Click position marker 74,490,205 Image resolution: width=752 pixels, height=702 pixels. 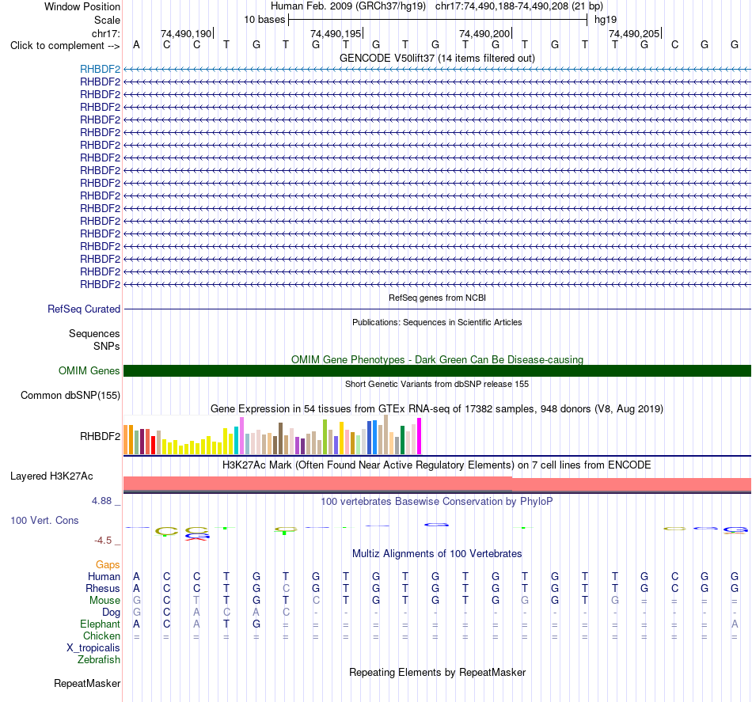coord(634,33)
